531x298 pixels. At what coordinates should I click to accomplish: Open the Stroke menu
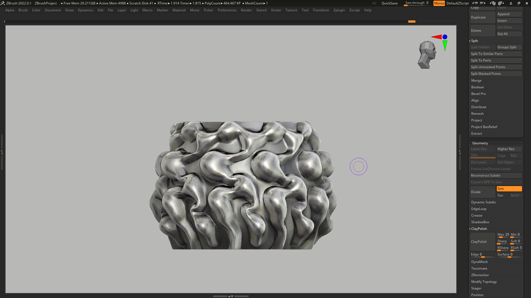(276, 10)
